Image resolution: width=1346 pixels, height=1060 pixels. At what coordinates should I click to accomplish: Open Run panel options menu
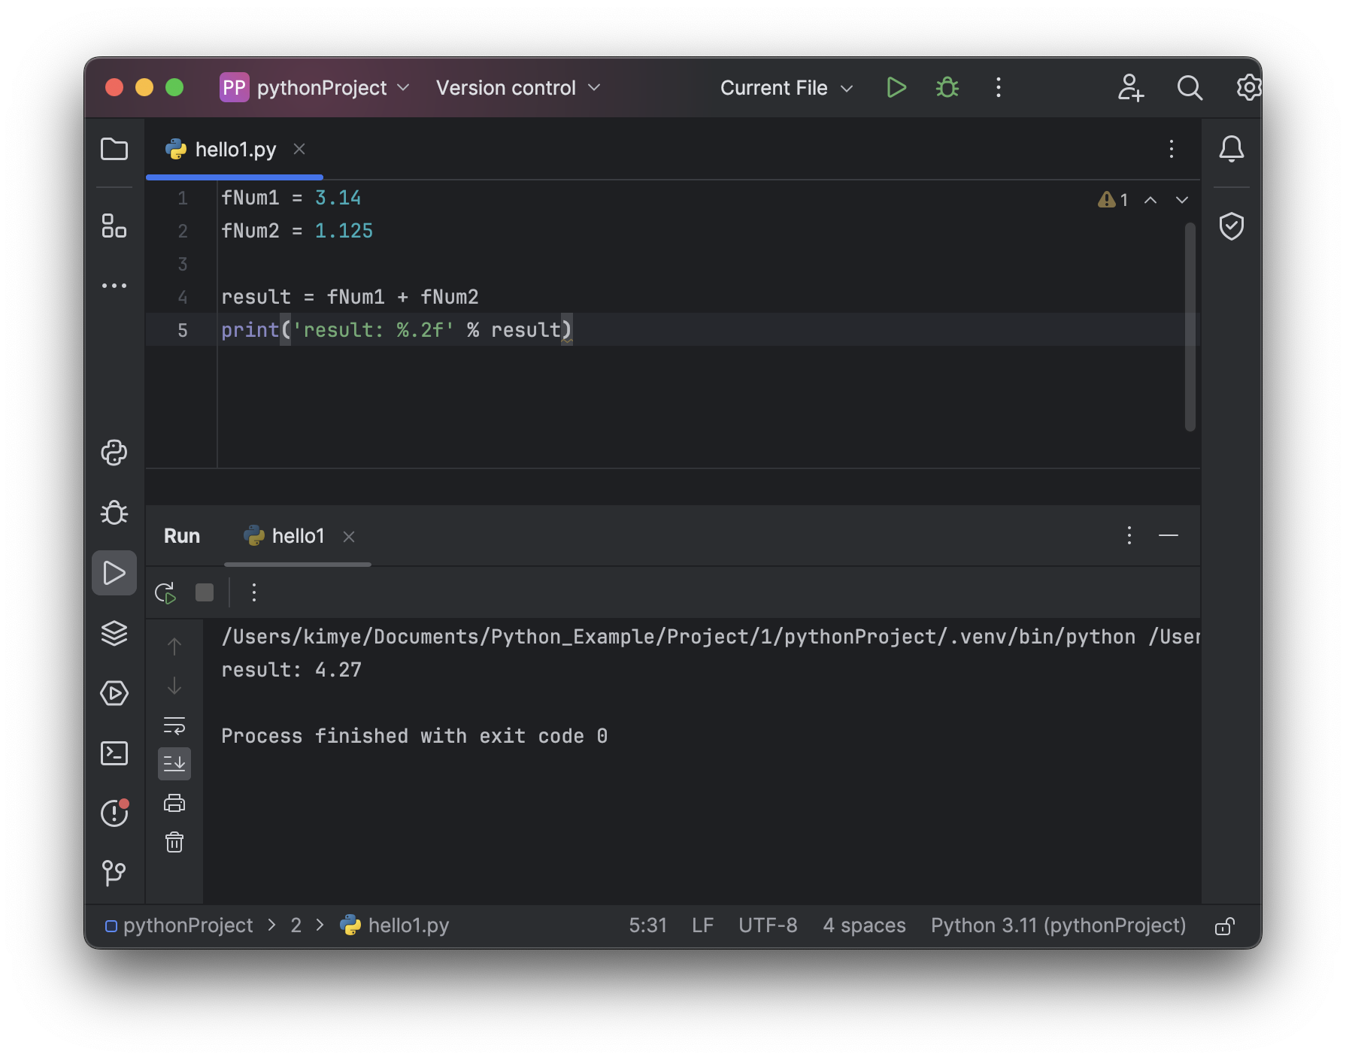pyautogui.click(x=1129, y=535)
